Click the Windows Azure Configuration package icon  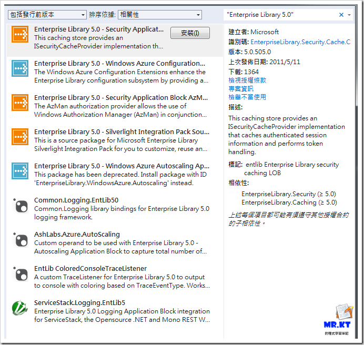coord(20,68)
